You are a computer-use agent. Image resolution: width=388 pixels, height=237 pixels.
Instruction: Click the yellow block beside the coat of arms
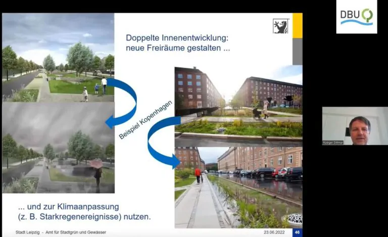point(298,26)
